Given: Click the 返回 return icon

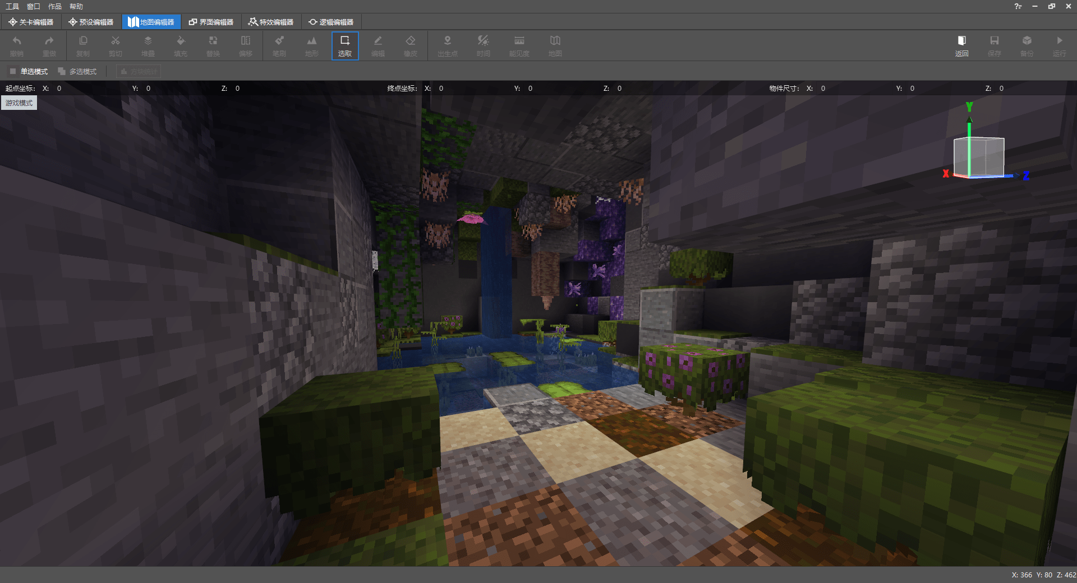Looking at the screenshot, I should [x=962, y=45].
